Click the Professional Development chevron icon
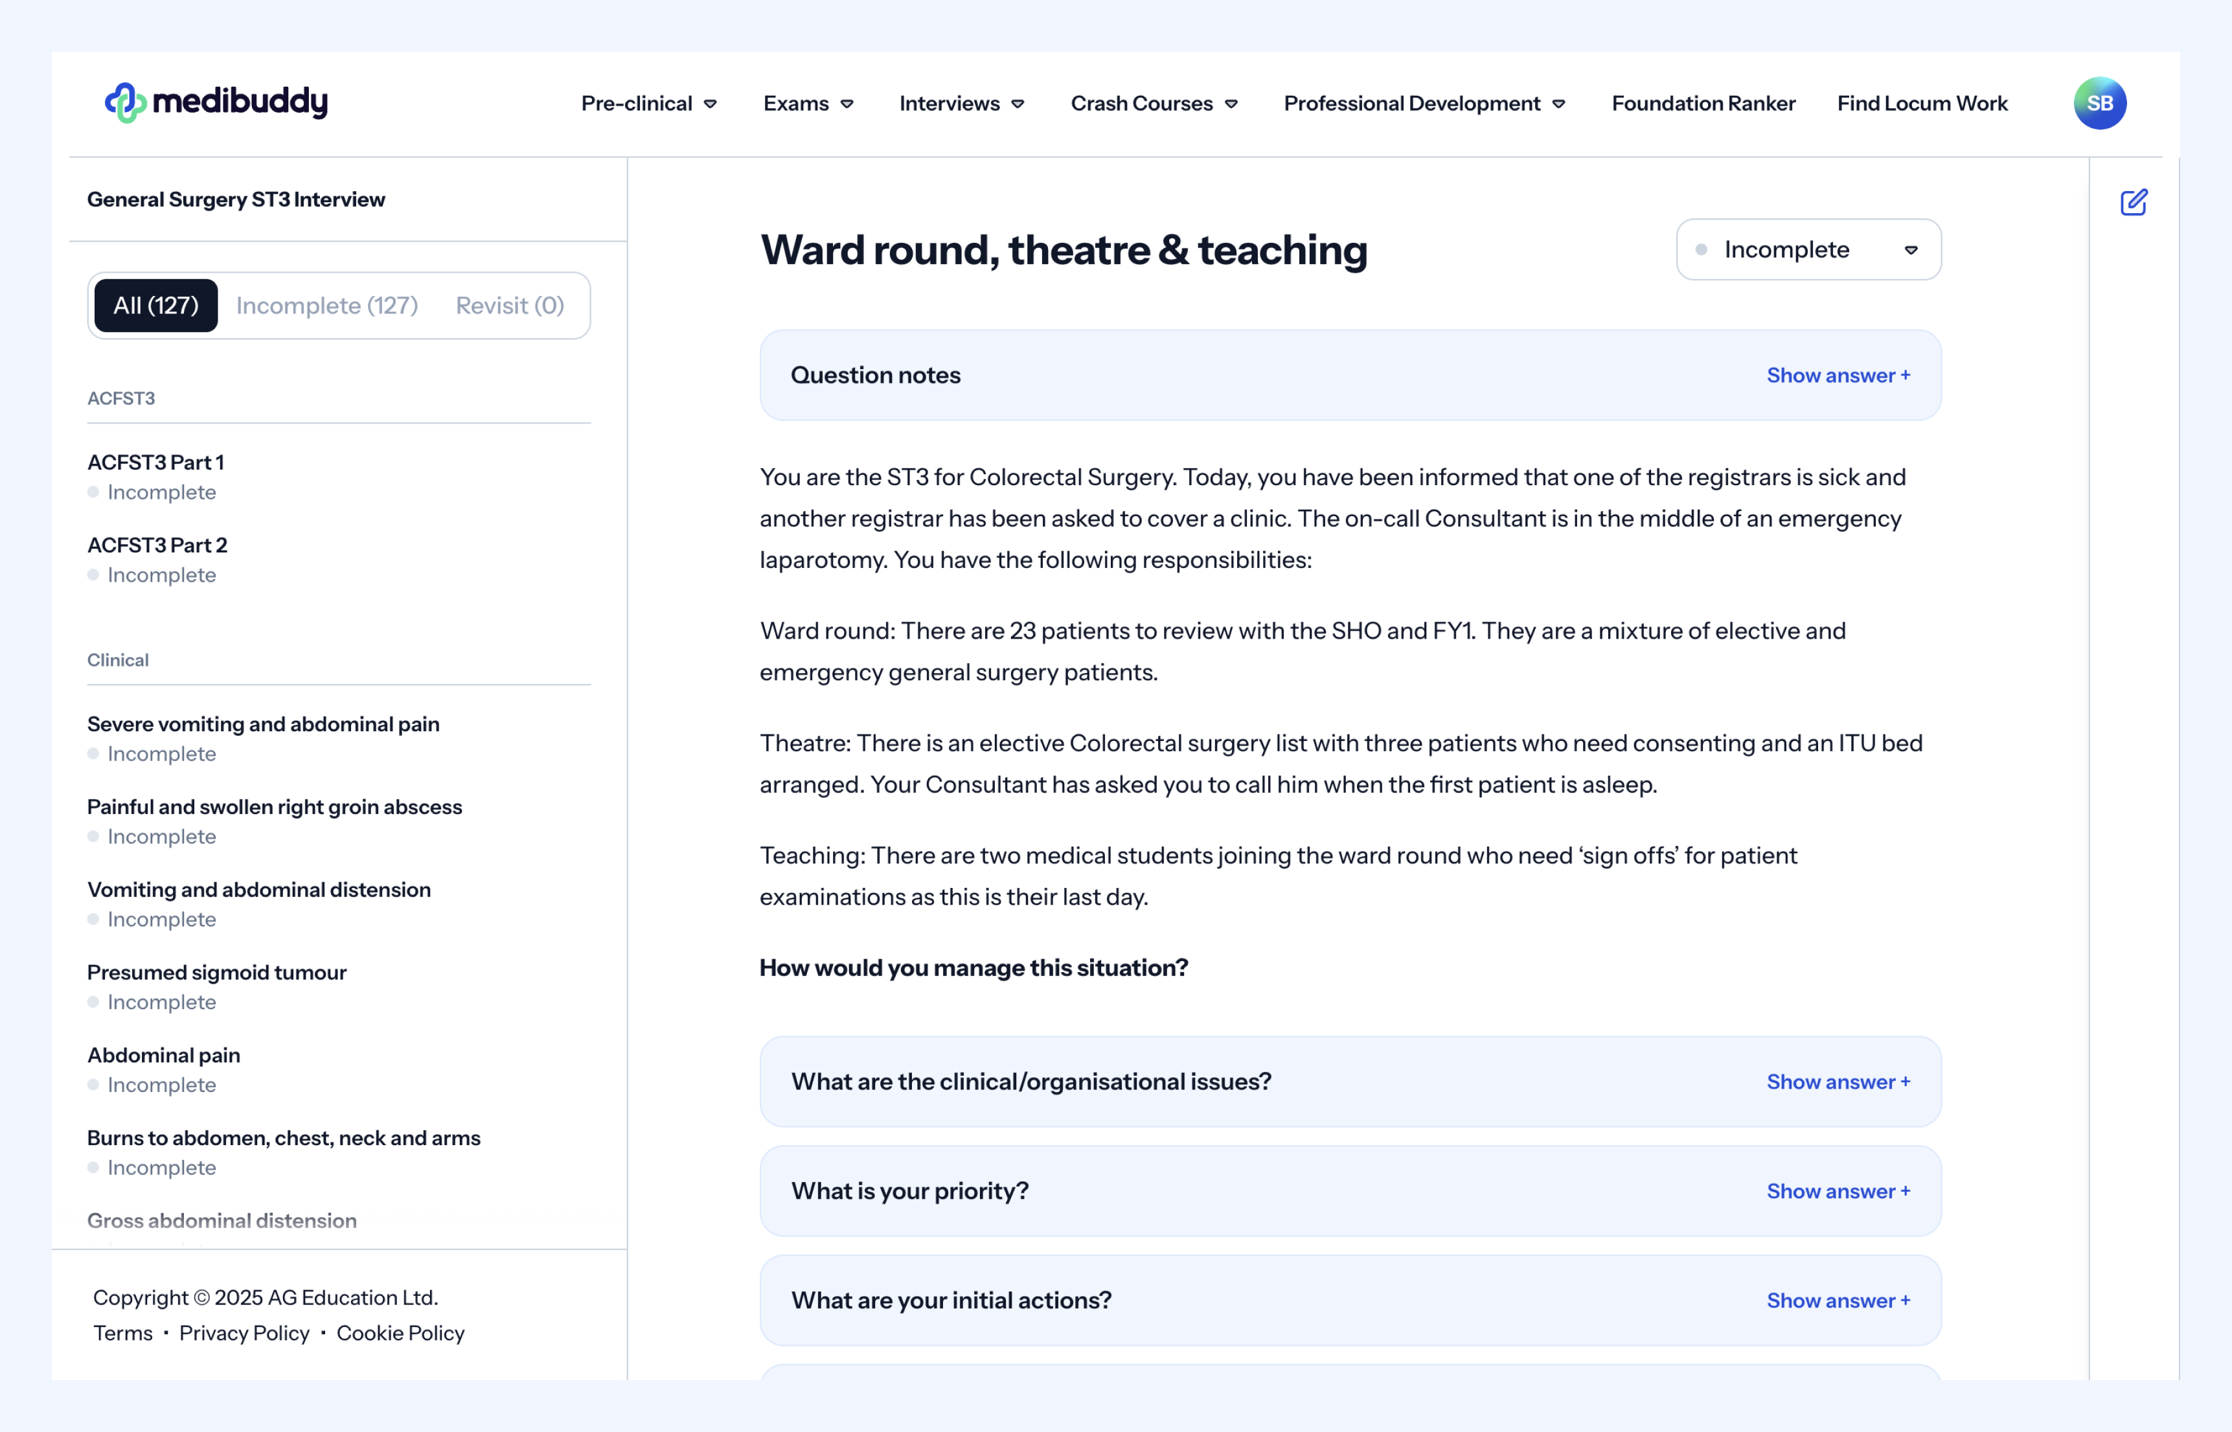Image resolution: width=2232 pixels, height=1432 pixels. click(1558, 104)
